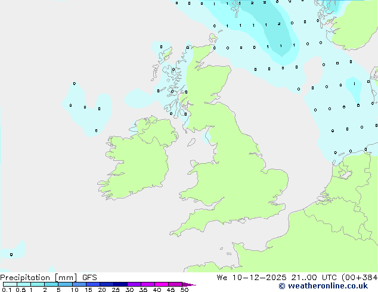Viewport: 378px width, 292px height.
Task: Pick the 1–2 mm legend color swatch
Action: point(38,284)
